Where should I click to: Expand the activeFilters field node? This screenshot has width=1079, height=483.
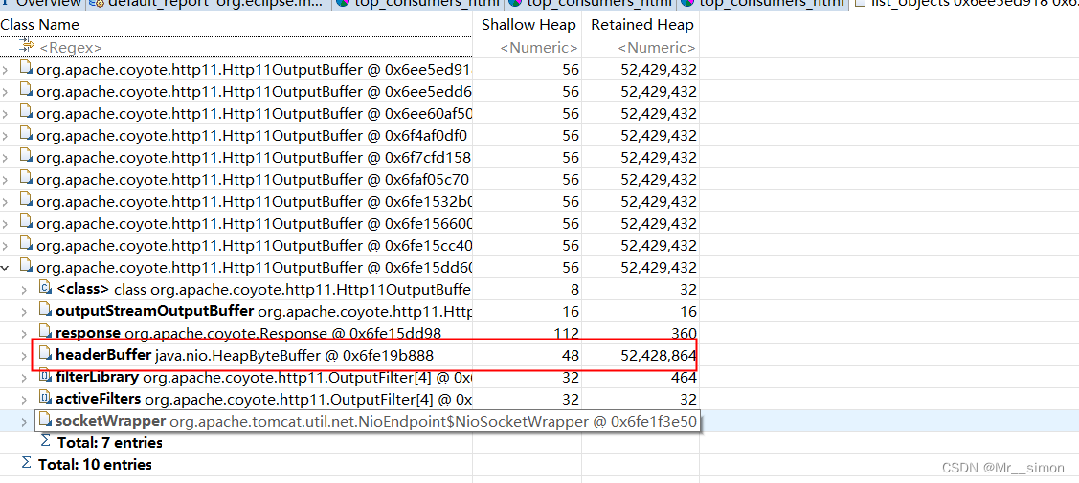[26, 399]
